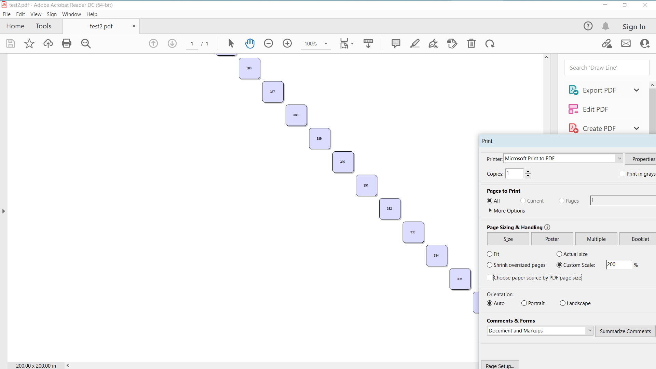Screen dimensions: 656x369
Task: Click the stamp tool icon
Action: tap(452, 43)
